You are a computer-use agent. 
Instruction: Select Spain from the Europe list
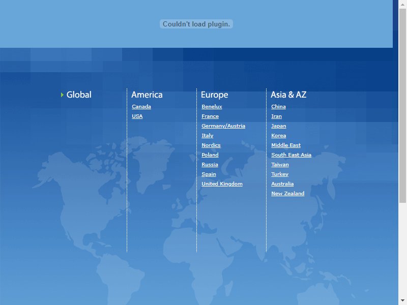[209, 174]
